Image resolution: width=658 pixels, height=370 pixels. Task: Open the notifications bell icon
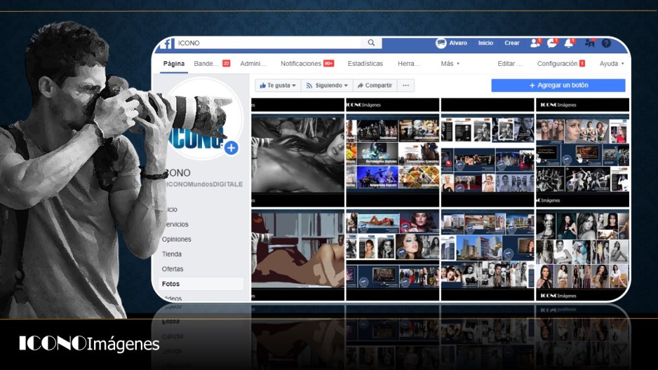point(569,43)
